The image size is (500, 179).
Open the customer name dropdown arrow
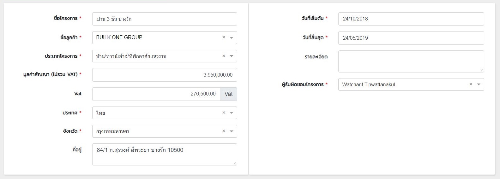click(232, 38)
